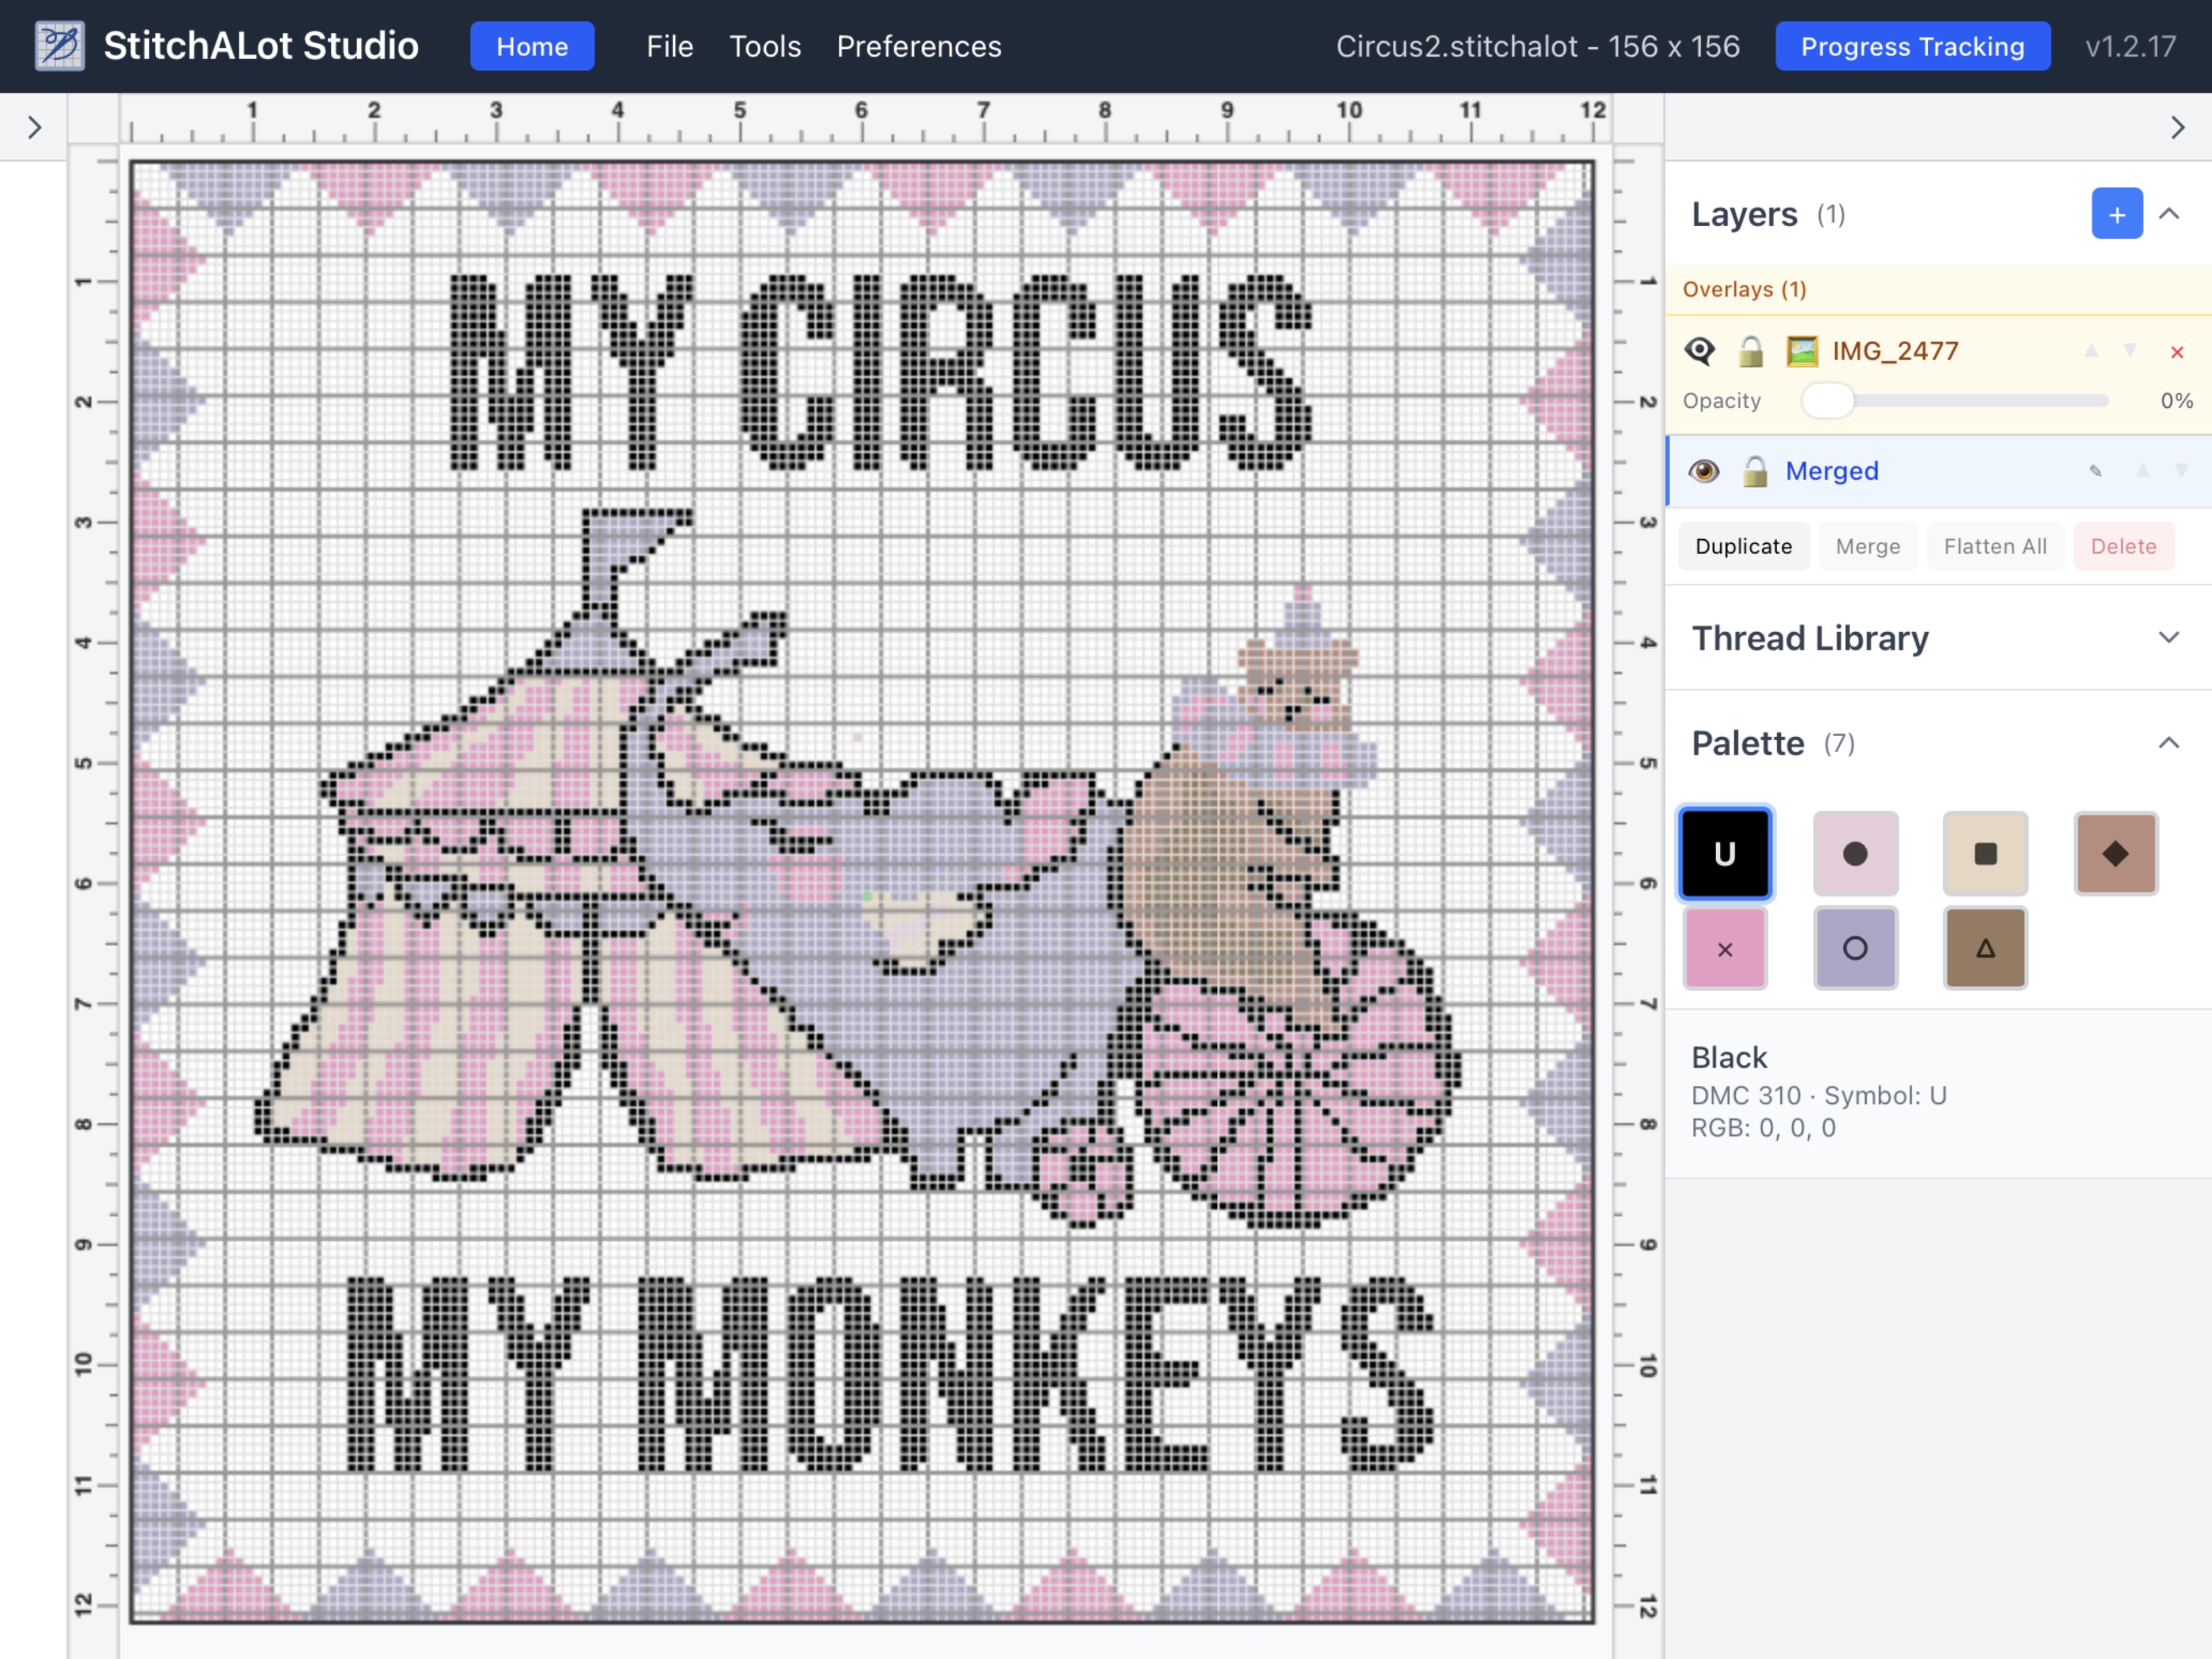Image resolution: width=2212 pixels, height=1659 pixels.
Task: Expand the Thread Library section
Action: point(2169,638)
